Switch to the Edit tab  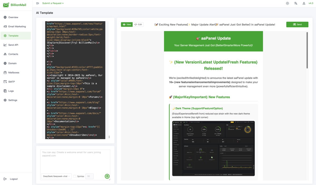click(x=138, y=24)
